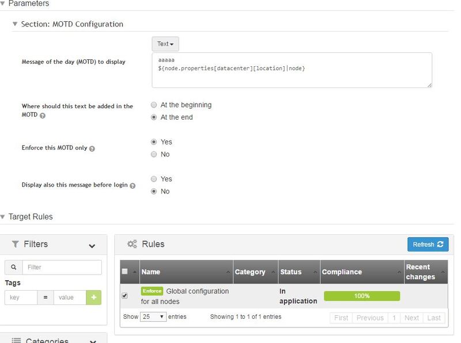Collapse the Target Rules section
The width and height of the screenshot is (461, 343).
pos(3,217)
